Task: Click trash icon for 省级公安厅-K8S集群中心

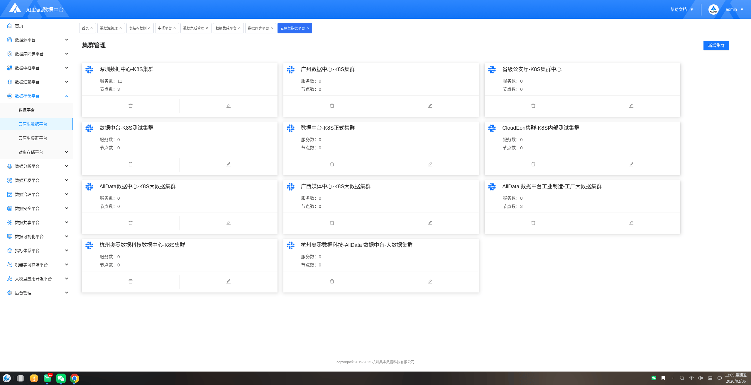Action: point(533,106)
